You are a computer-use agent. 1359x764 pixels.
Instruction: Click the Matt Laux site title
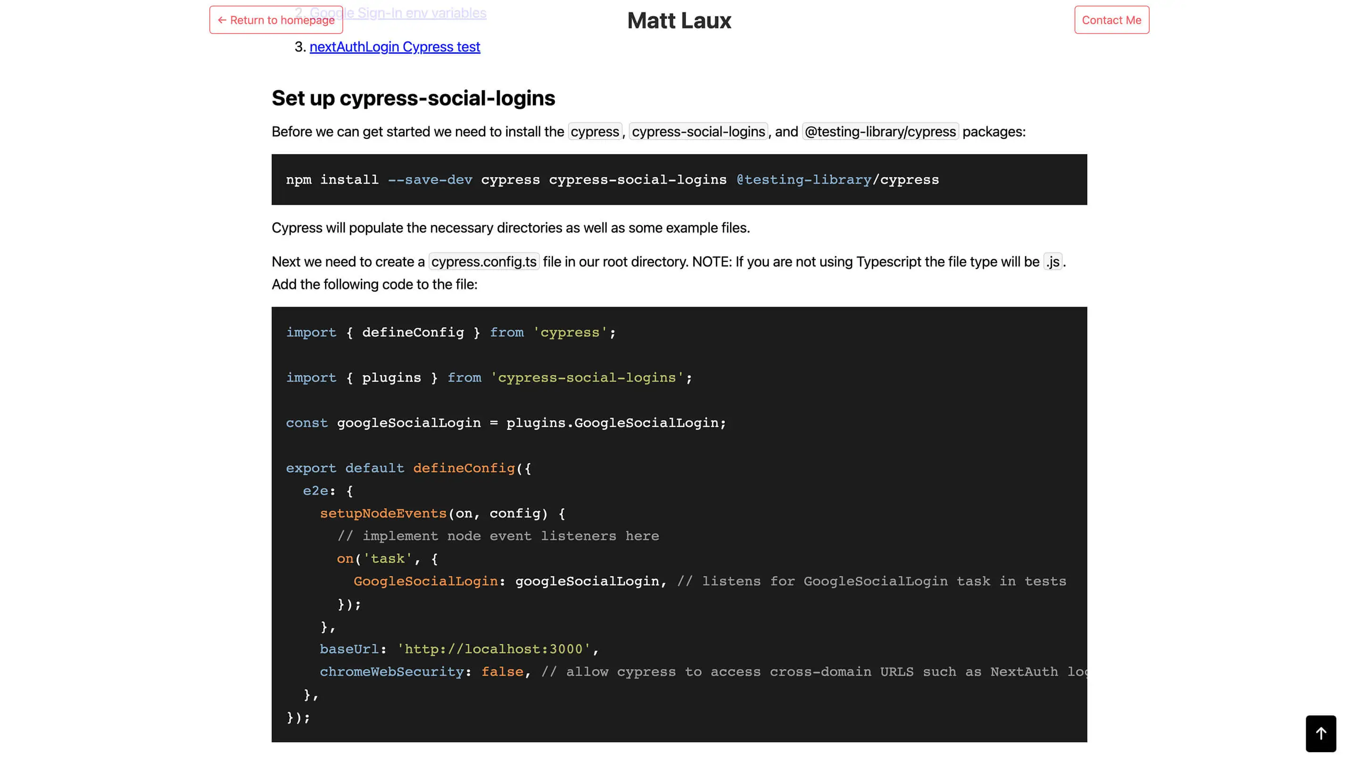tap(679, 21)
